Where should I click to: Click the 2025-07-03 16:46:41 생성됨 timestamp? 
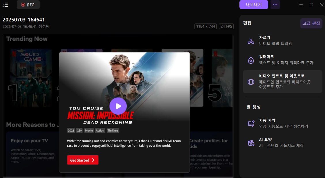26,26
